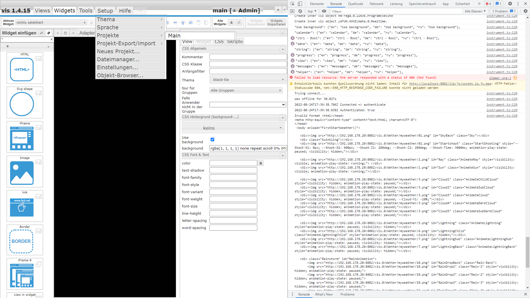Open What's New drawer tab

point(324,294)
